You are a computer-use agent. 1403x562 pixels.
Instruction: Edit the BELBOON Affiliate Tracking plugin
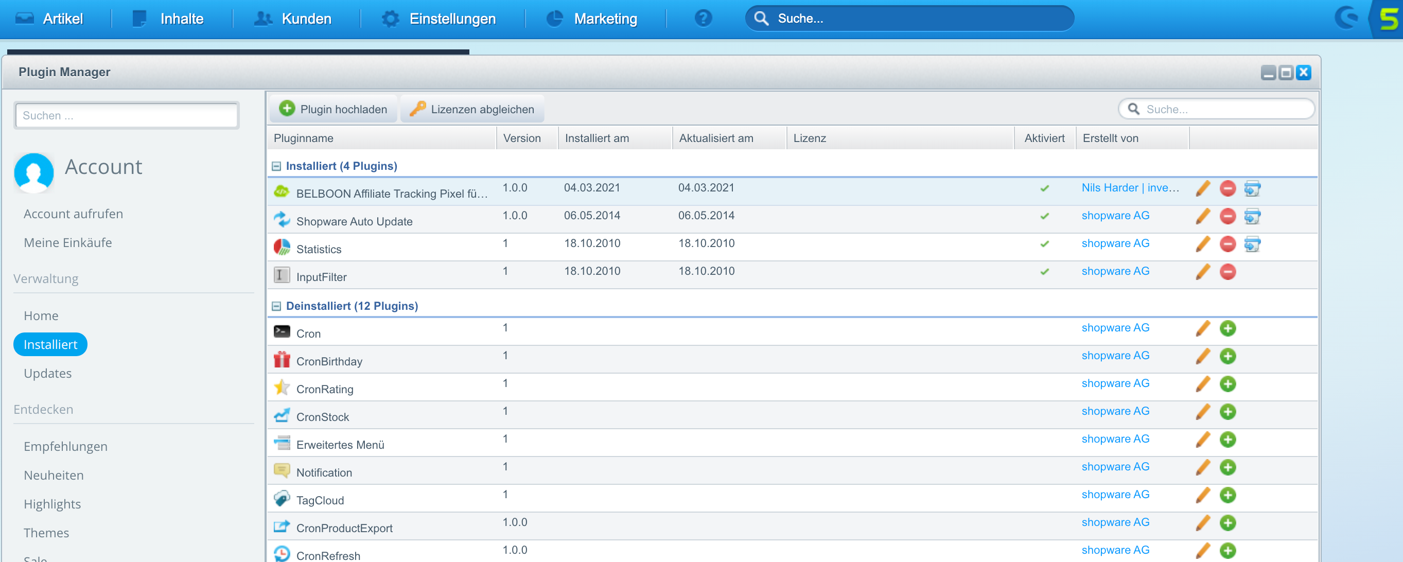(1203, 188)
